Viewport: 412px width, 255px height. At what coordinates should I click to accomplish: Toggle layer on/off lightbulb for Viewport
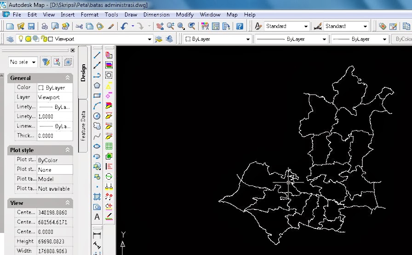pos(21,39)
